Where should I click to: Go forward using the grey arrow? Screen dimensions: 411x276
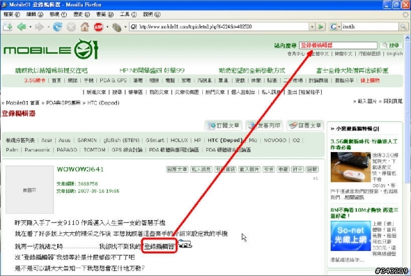point(39,27)
